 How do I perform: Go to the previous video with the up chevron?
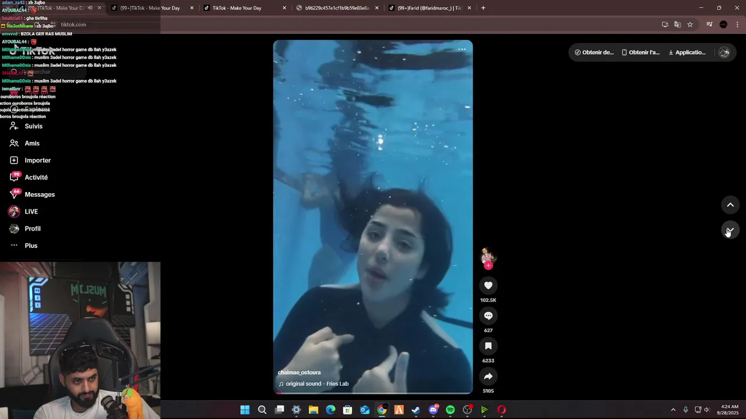[x=730, y=205]
